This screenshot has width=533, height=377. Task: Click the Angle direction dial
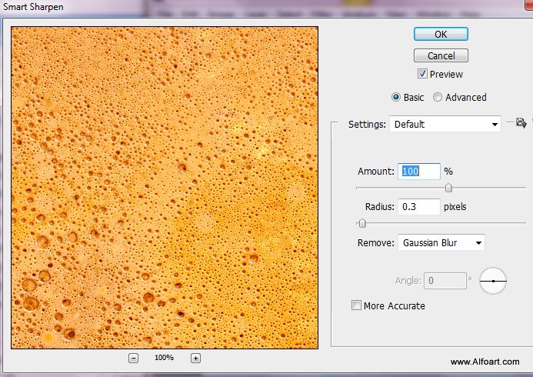pos(493,281)
